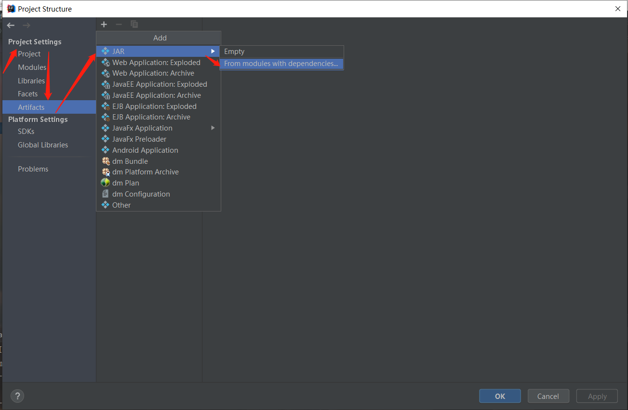The image size is (628, 410).
Task: Click the plus icon to add artifact
Action: point(104,24)
